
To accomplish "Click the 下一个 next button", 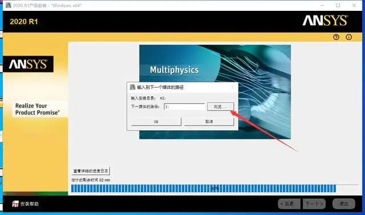I will (x=314, y=204).
